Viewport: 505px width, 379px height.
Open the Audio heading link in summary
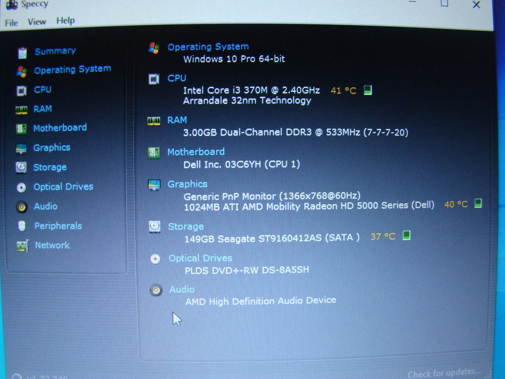182,290
